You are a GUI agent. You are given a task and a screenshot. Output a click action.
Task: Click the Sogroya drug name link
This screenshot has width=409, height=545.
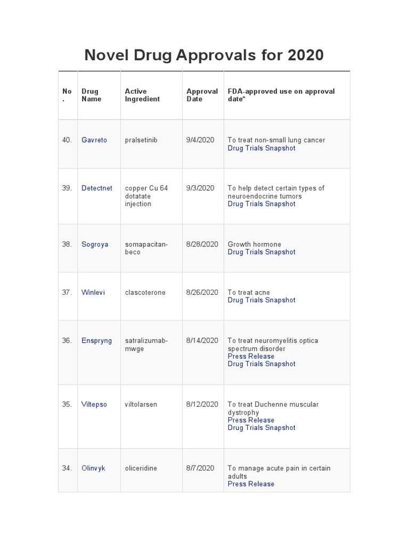pos(95,244)
